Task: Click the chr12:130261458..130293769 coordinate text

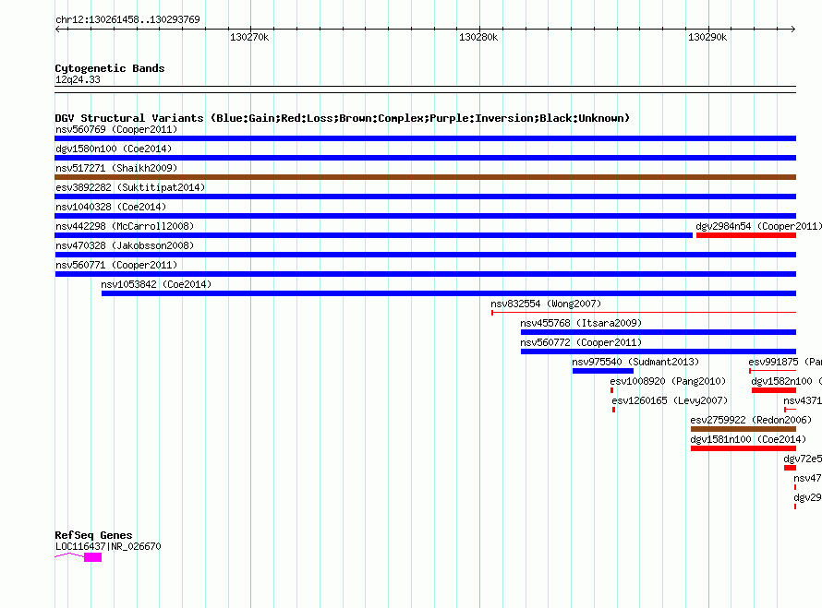Action: click(127, 19)
